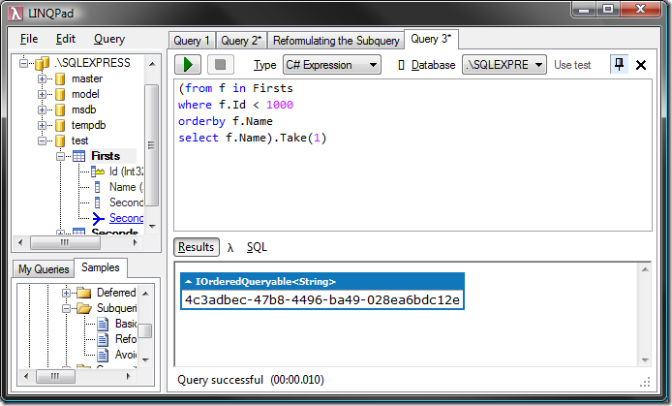Collapse the IOrderedQueryable result header arrow

coord(188,282)
